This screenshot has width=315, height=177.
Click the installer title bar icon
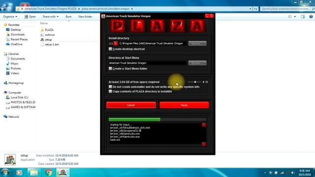103,16
